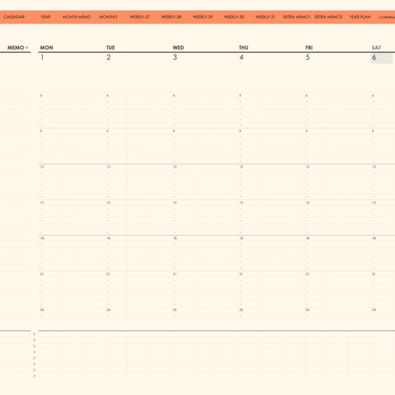The image size is (395, 395).
Task: Switch to the WEEKLY-28 tab
Action: [171, 17]
